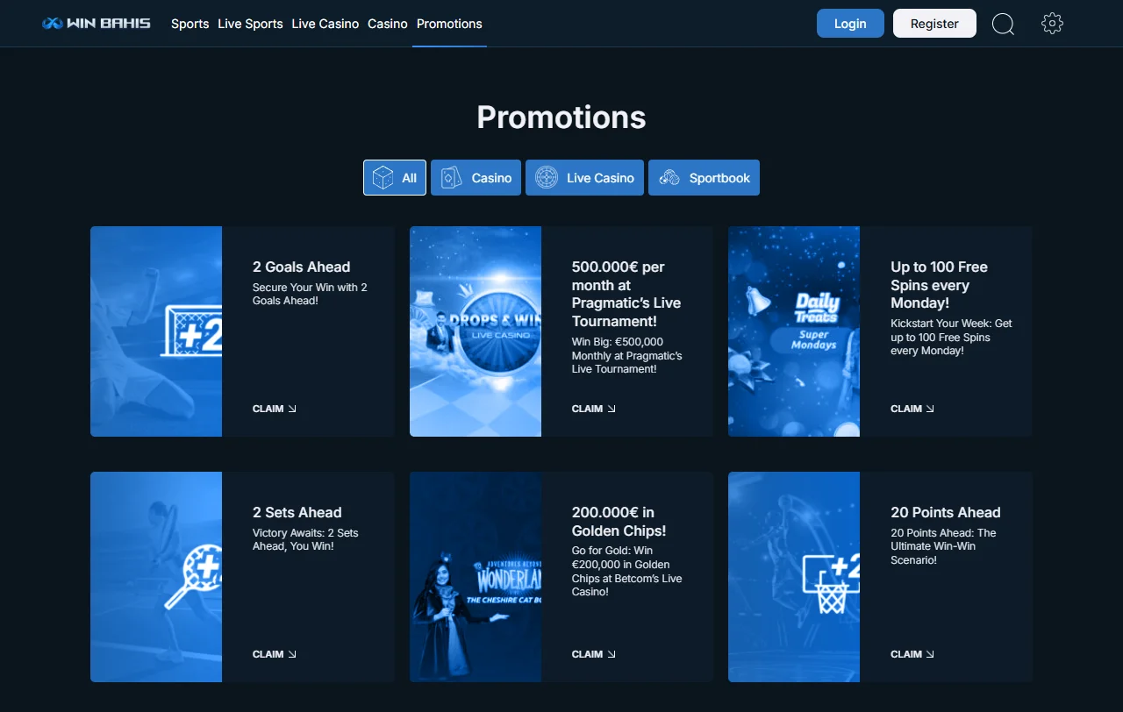Click 'Win Big: €500,000 Monthly' description
Image resolution: width=1123 pixels, height=712 pixels.
(x=626, y=355)
